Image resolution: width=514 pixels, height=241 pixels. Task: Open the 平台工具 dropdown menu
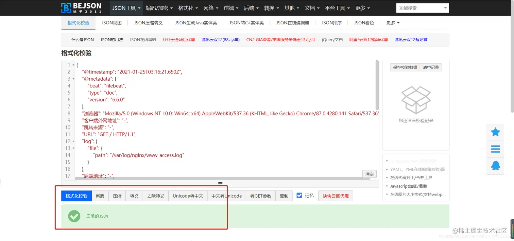click(x=337, y=8)
